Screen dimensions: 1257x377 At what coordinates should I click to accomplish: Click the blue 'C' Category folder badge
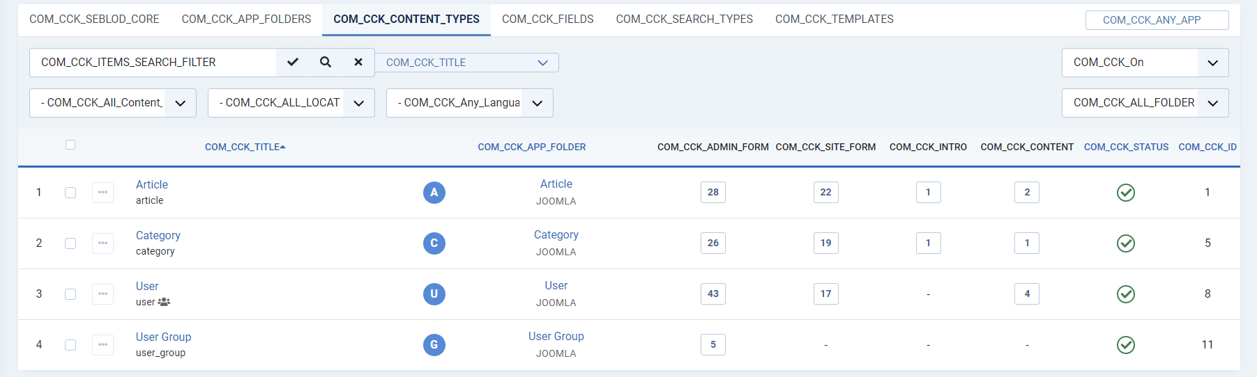pos(434,243)
